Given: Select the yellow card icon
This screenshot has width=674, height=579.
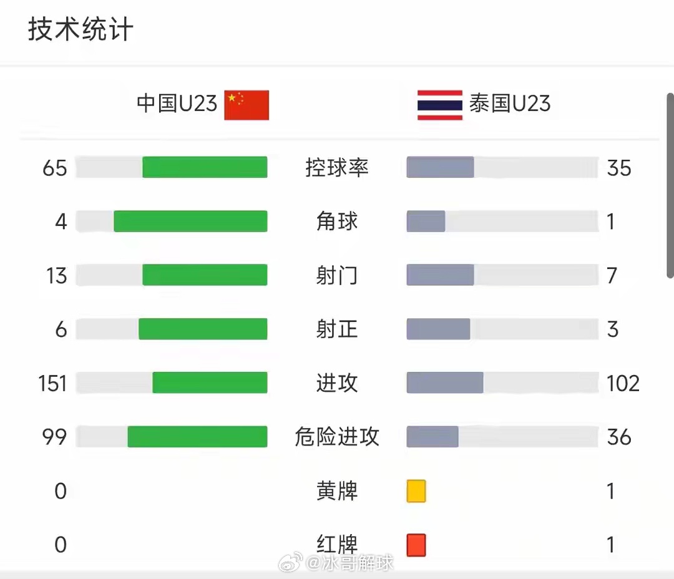Looking at the screenshot, I should pos(414,491).
